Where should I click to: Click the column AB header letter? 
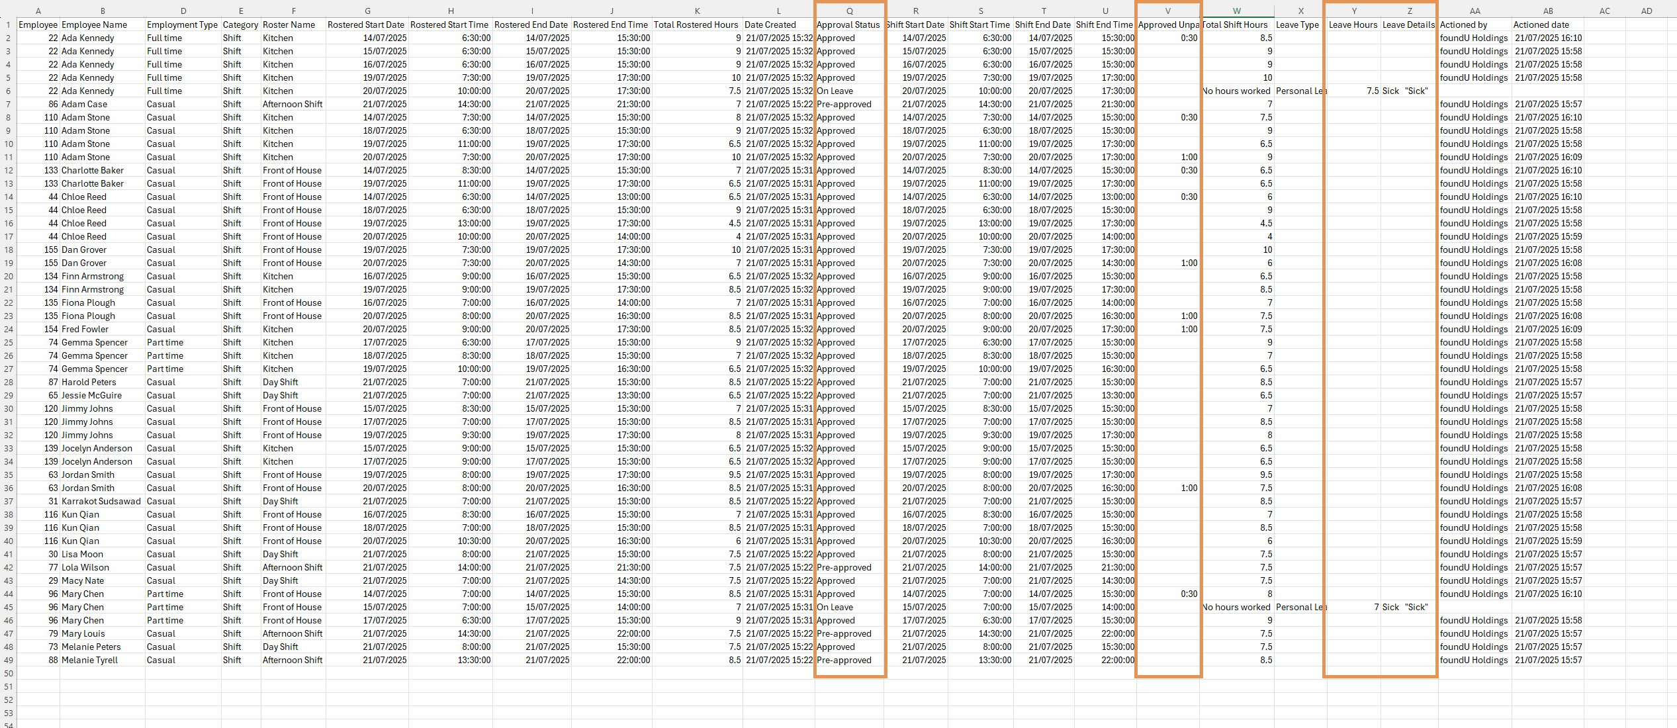[1547, 11]
